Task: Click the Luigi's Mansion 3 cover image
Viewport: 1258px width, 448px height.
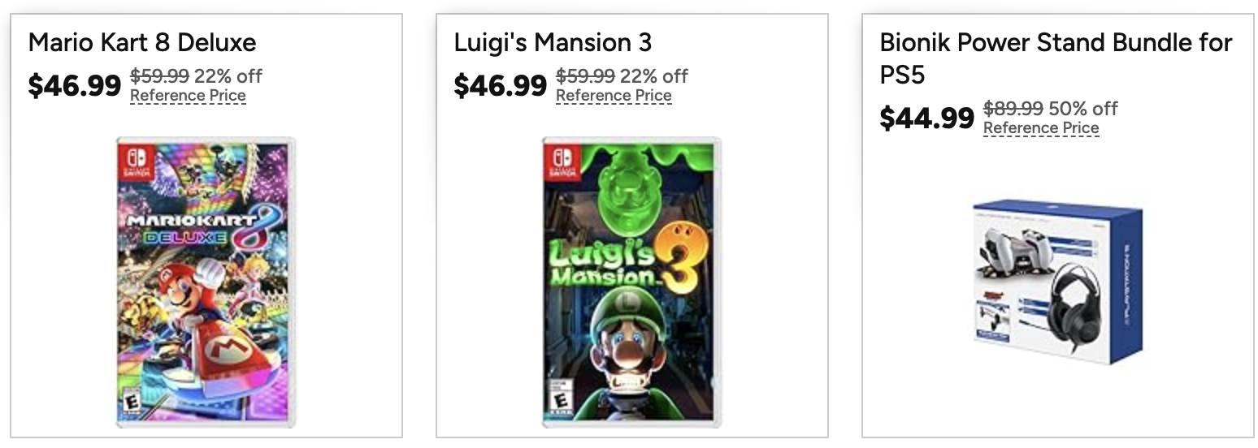Action: [631, 282]
